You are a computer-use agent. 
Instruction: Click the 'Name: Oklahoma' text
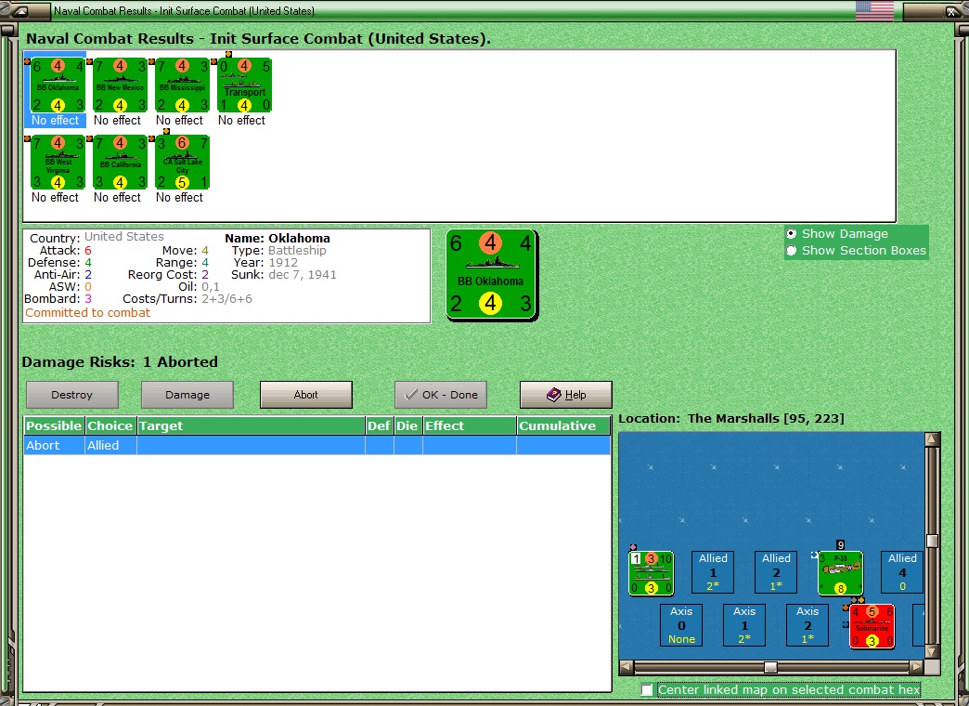(278, 238)
